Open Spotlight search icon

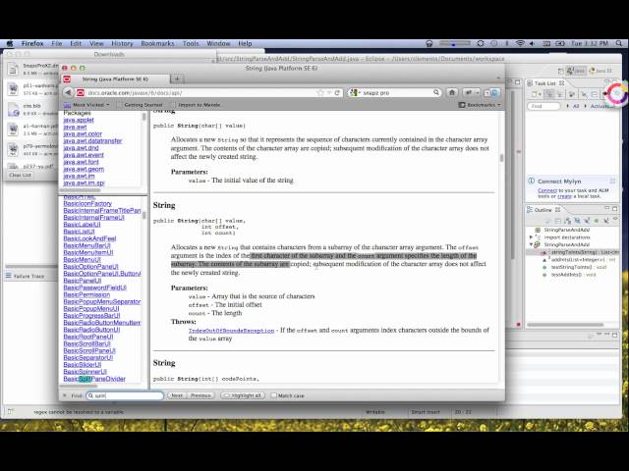(619, 43)
